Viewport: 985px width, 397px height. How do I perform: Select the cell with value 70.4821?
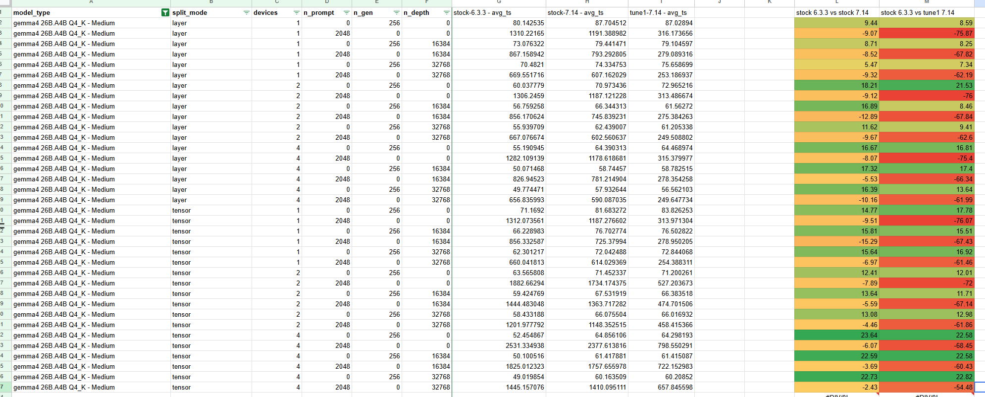[x=499, y=64]
